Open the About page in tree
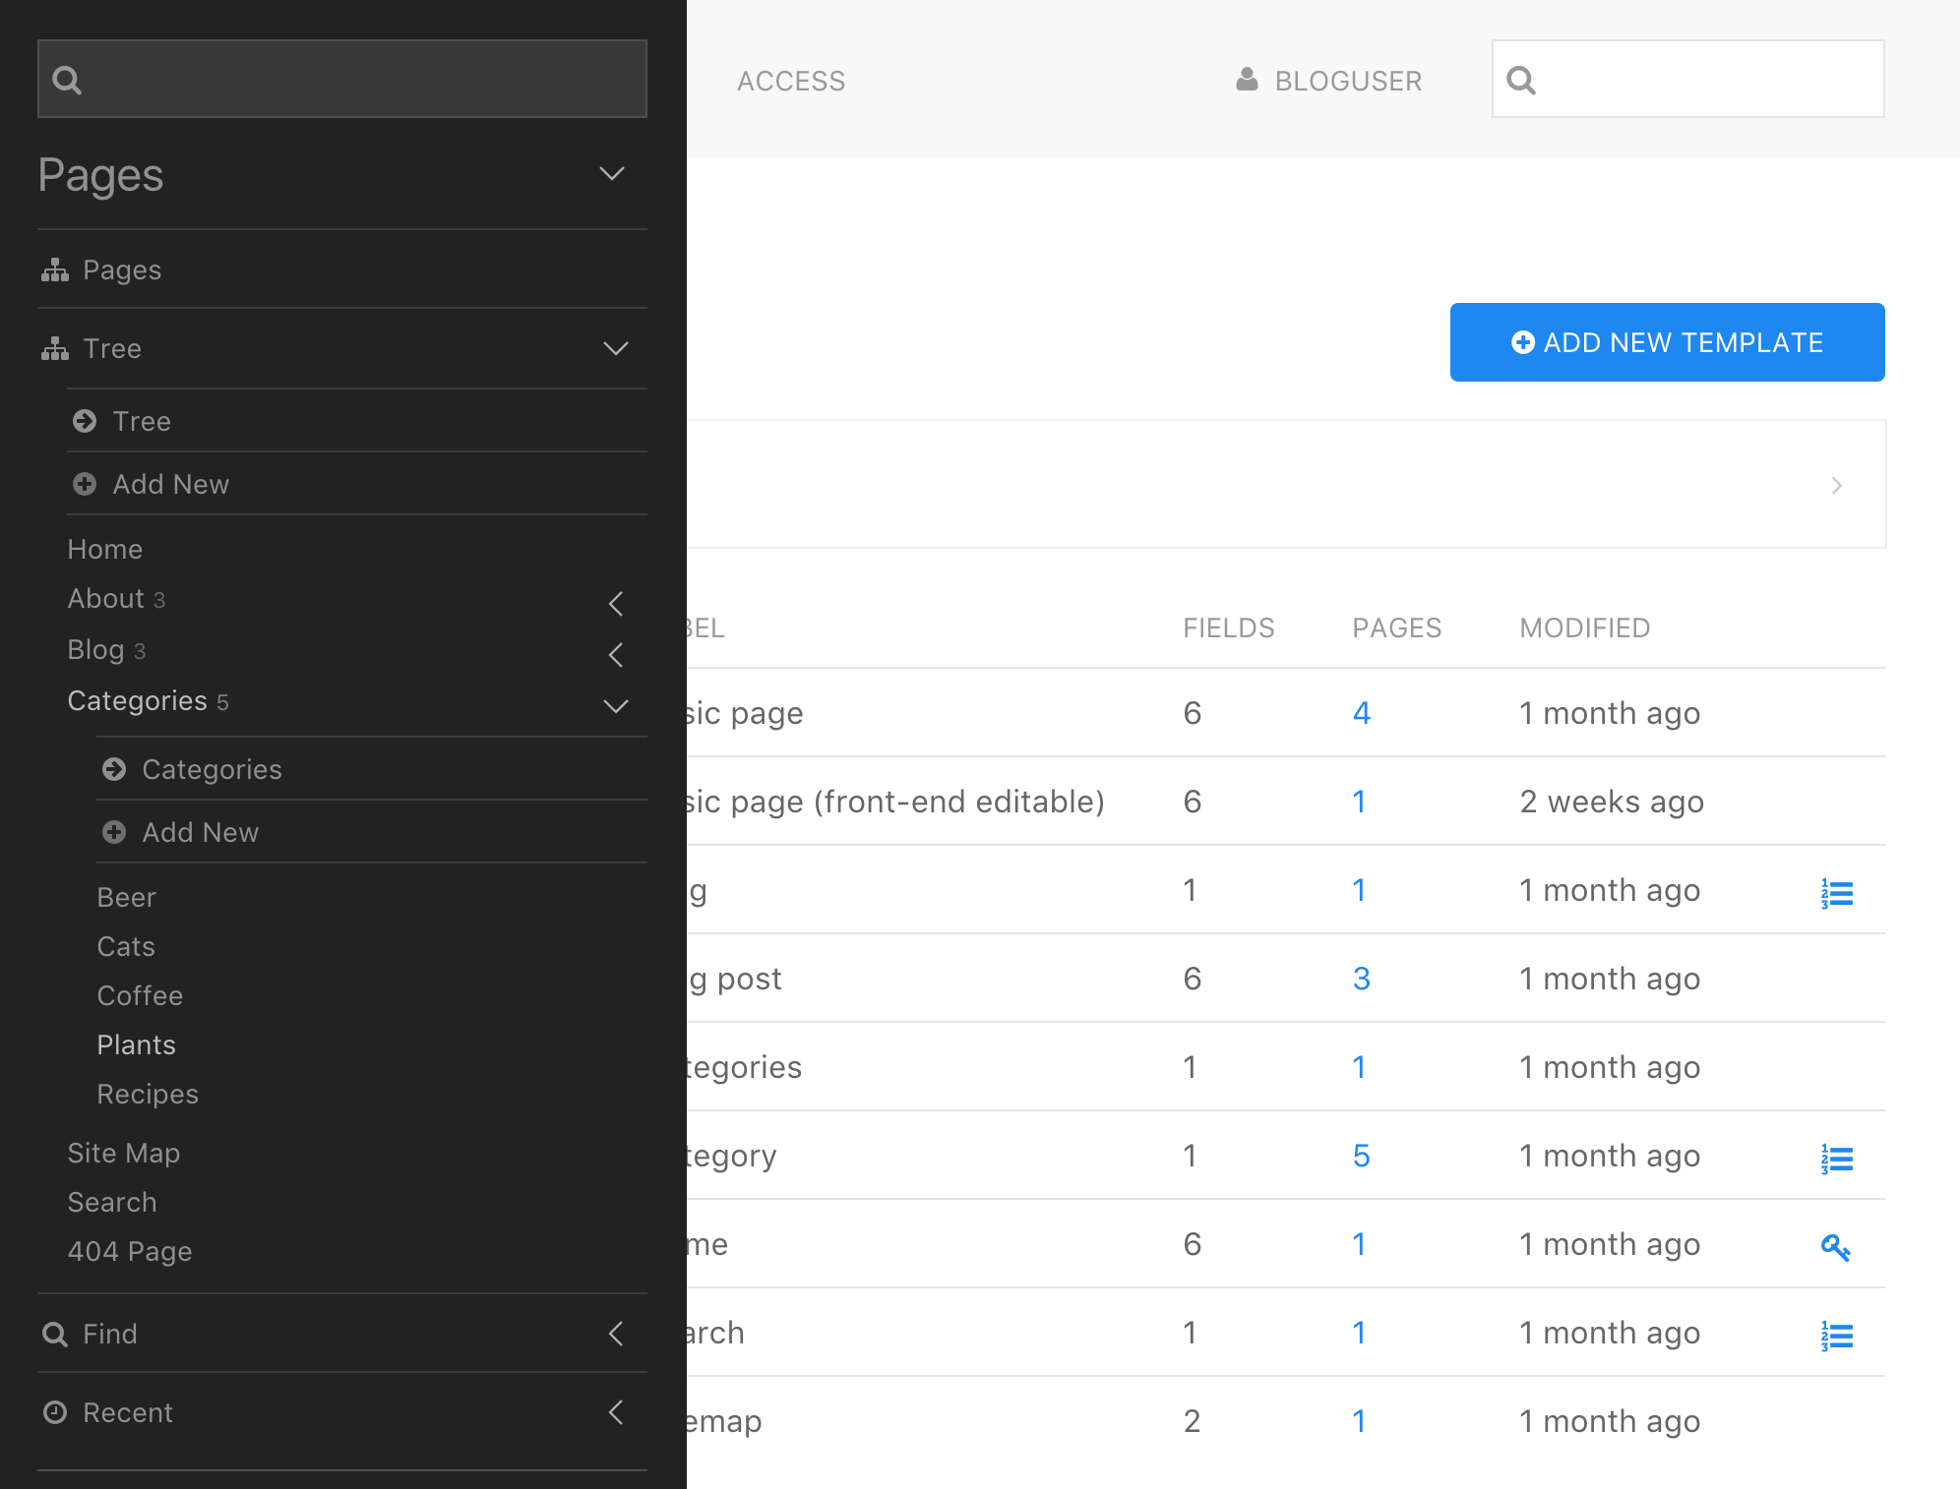The width and height of the screenshot is (1960, 1489). (x=106, y=598)
